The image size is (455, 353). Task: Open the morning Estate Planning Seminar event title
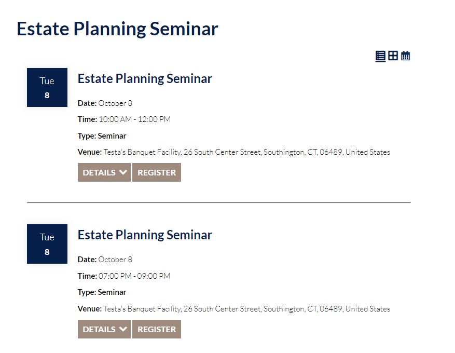click(x=145, y=79)
